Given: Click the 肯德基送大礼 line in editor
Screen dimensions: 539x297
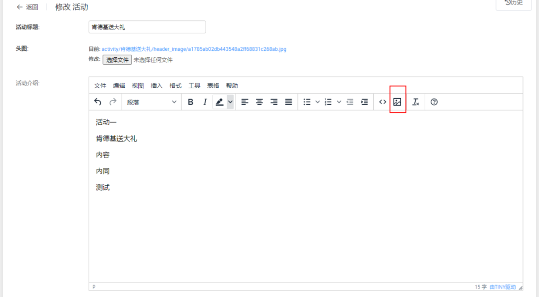Looking at the screenshot, I should 116,139.
